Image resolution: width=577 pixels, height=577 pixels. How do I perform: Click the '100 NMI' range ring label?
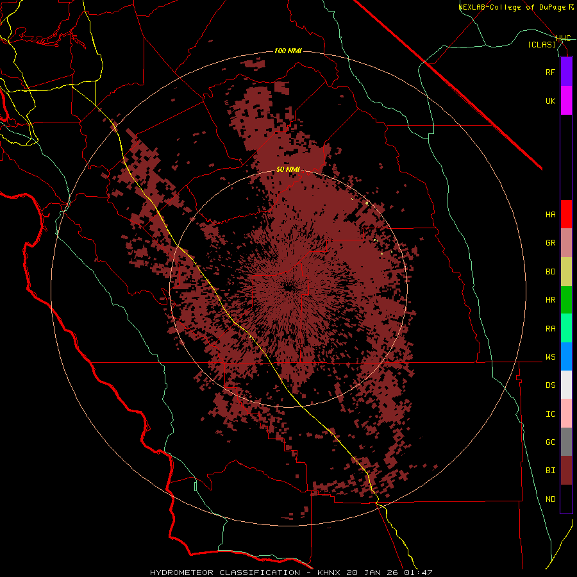[x=288, y=51]
